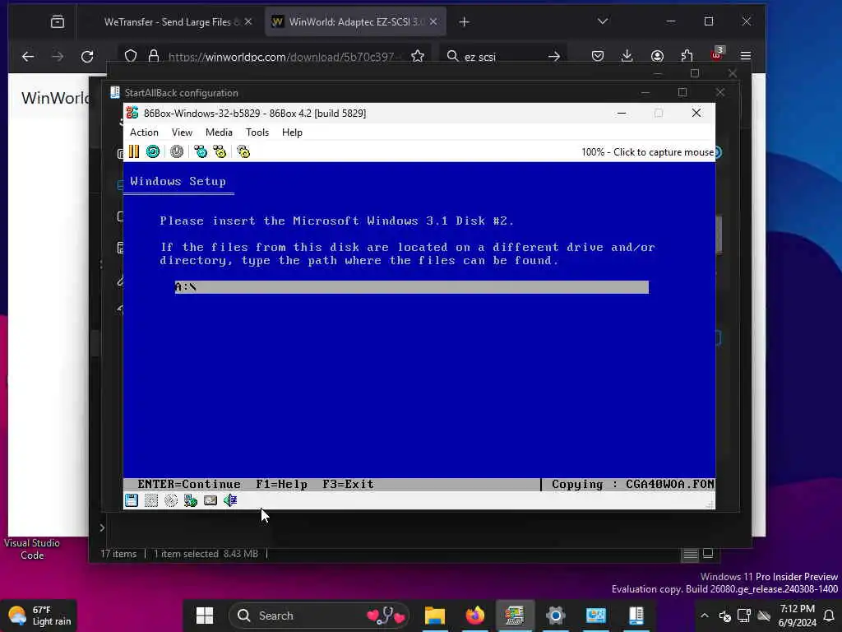Open the Help menu in 86Box
This screenshot has width=842, height=632.
292,132
